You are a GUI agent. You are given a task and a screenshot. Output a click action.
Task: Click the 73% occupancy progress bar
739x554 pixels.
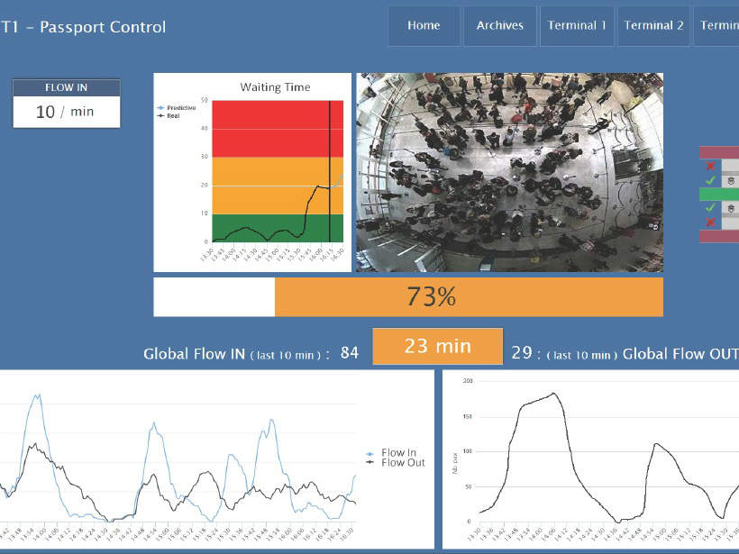pyautogui.click(x=408, y=297)
